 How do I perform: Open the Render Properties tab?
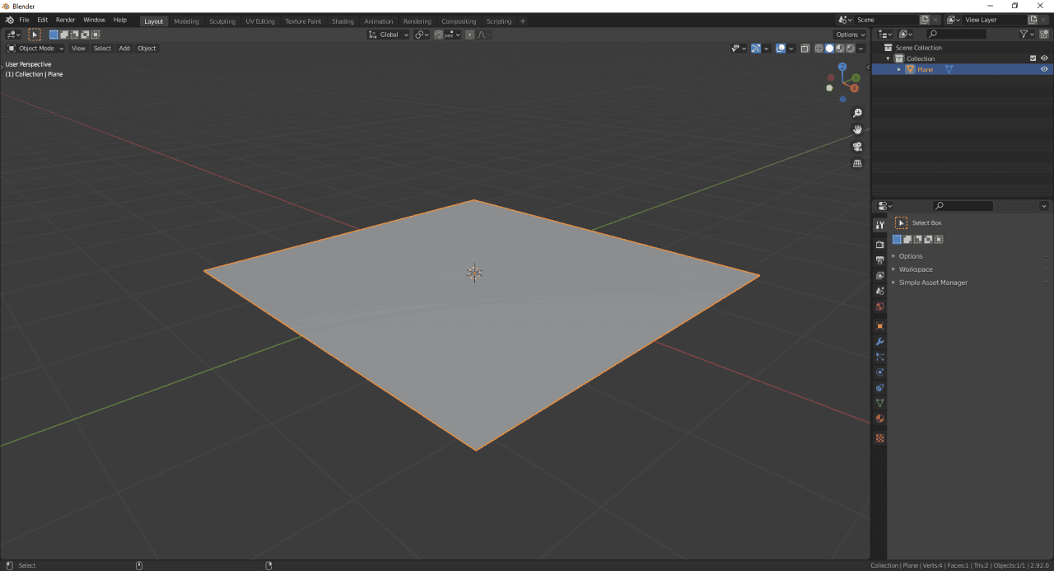point(879,242)
